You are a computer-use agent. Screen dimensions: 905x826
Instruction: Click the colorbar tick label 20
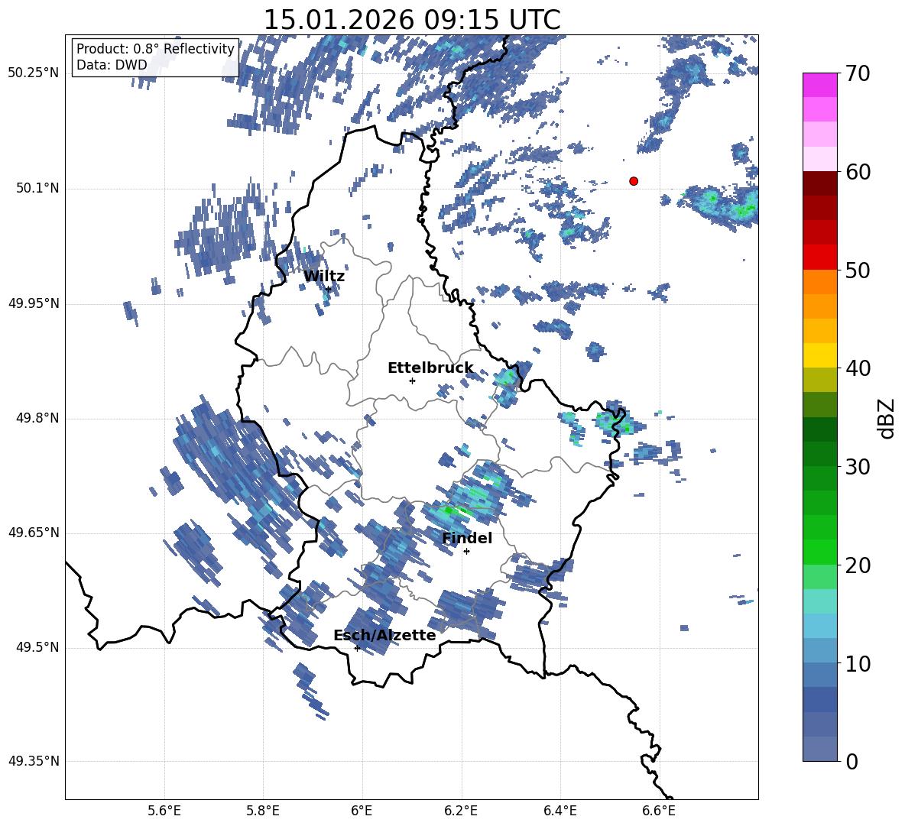858,565
